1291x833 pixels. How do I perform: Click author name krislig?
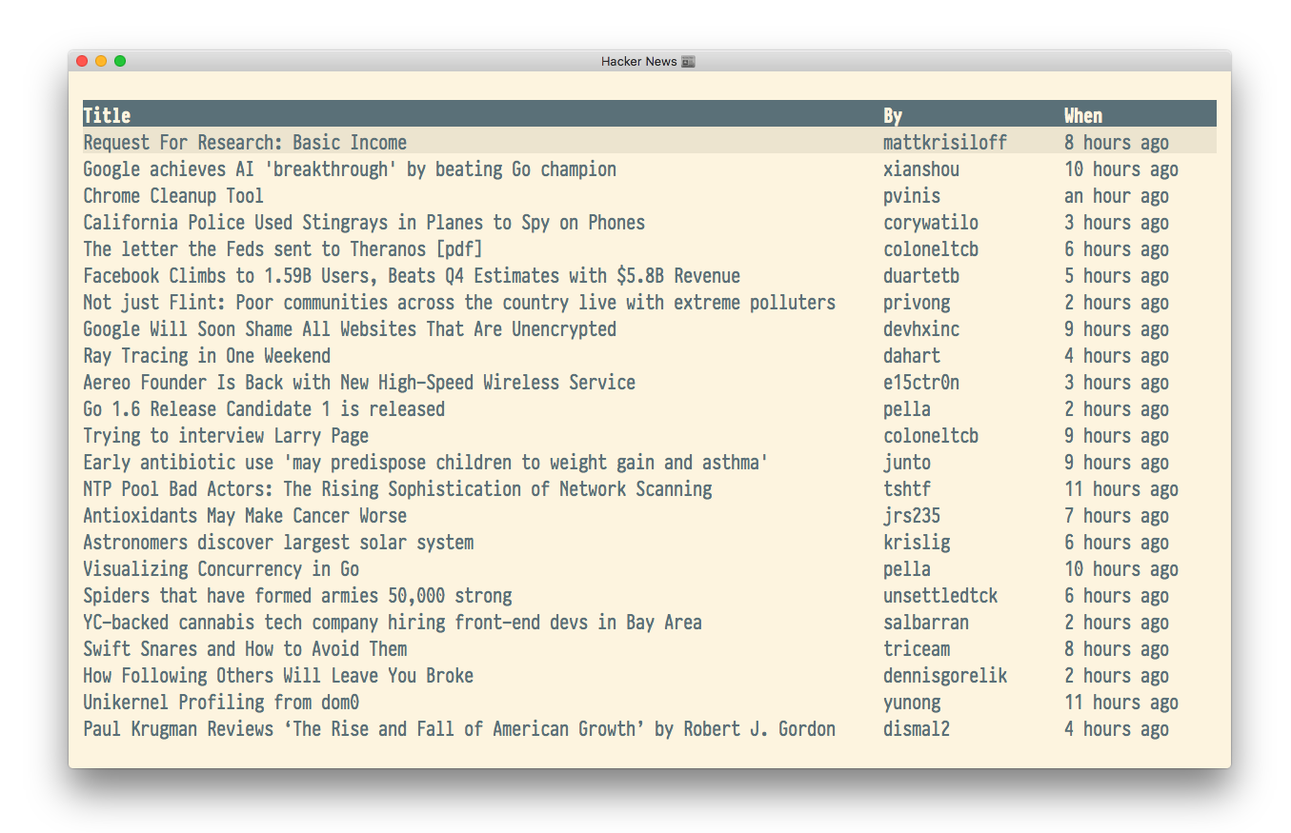[917, 542]
